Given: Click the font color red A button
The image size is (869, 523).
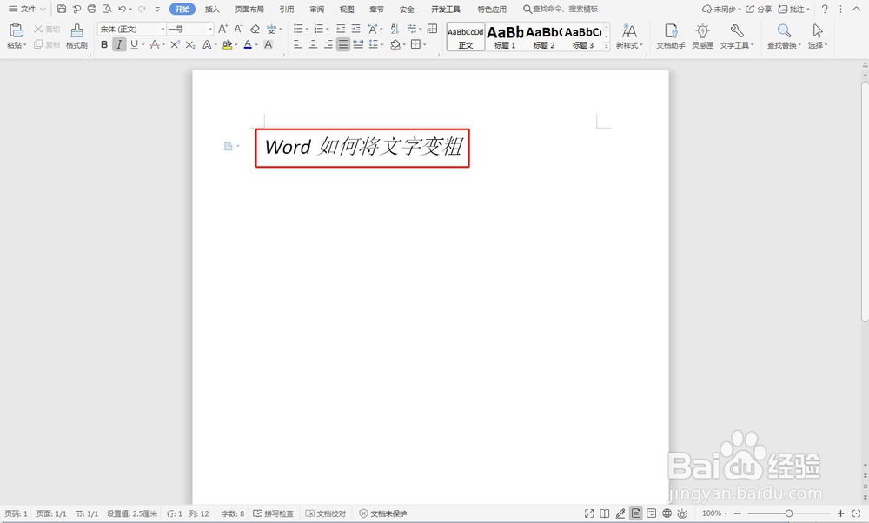Looking at the screenshot, I should (x=248, y=44).
